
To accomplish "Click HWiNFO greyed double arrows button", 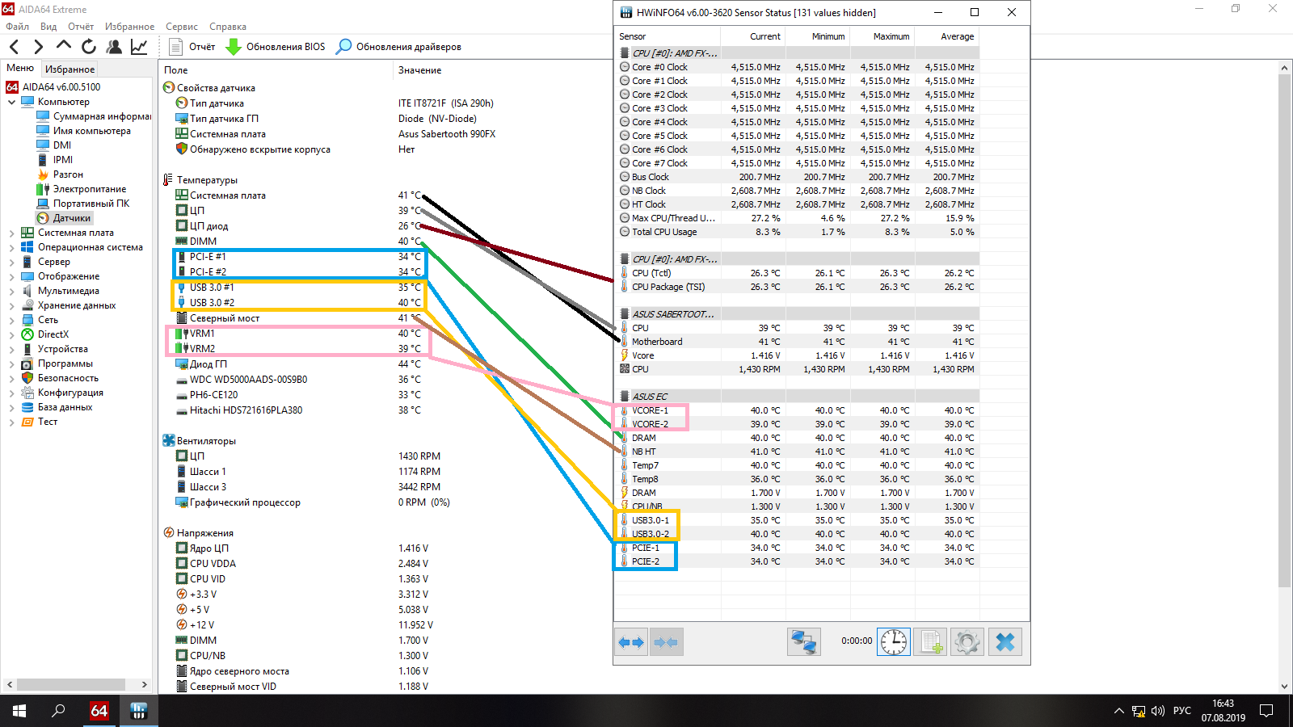I will pyautogui.click(x=666, y=642).
